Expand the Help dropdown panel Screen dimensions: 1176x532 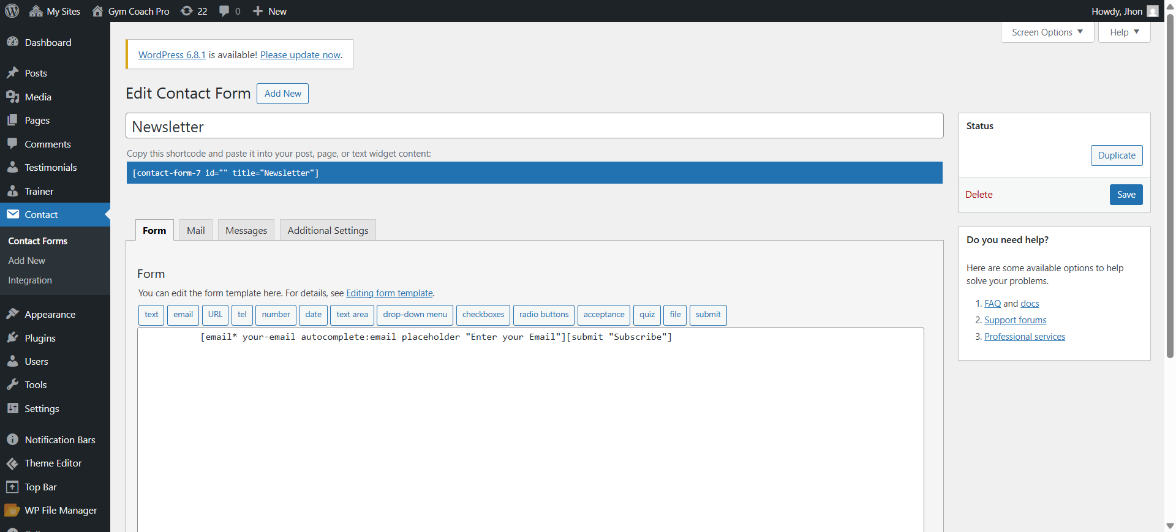coord(1124,32)
